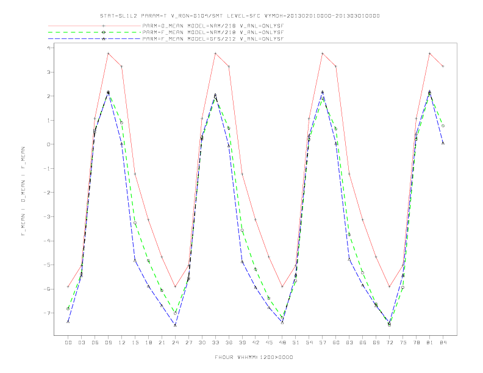Click the green circle marker at hour 84
Image resolution: width=483 pixels, height=373 pixels.
pyautogui.click(x=443, y=126)
